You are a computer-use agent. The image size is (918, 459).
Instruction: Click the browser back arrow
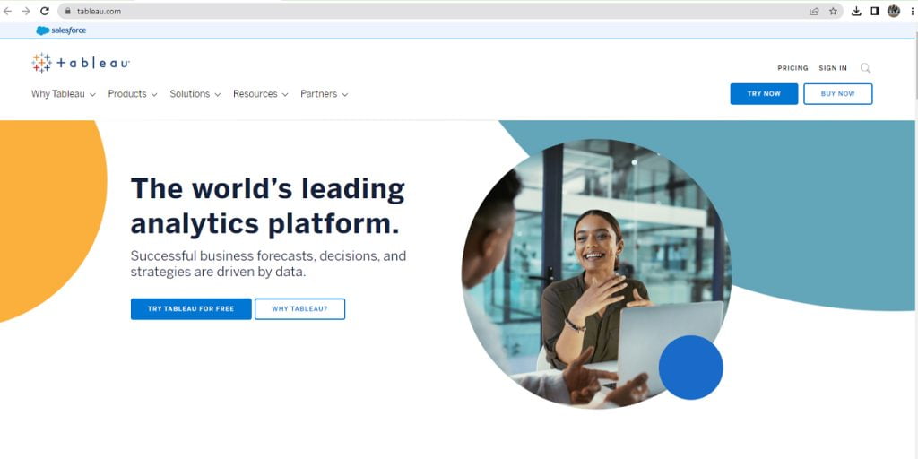point(7,11)
